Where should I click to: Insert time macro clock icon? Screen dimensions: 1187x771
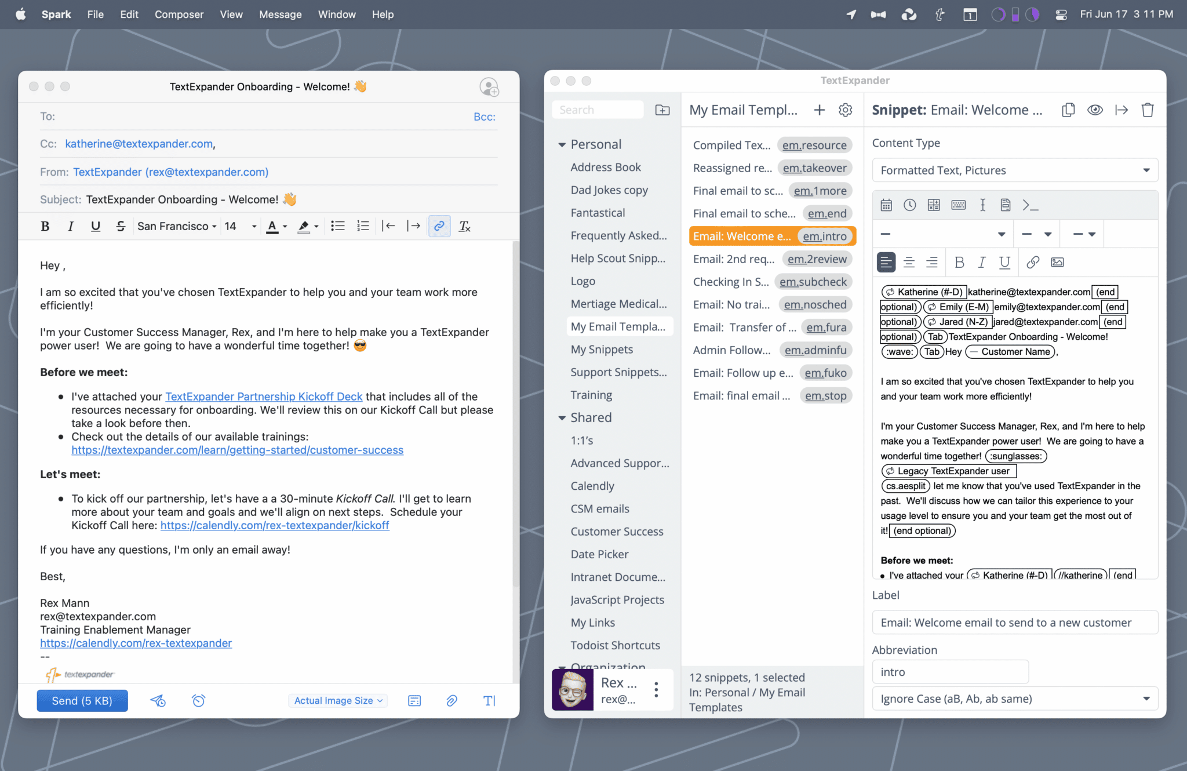(910, 205)
